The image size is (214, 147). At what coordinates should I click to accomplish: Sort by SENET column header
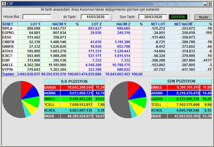(10, 24)
